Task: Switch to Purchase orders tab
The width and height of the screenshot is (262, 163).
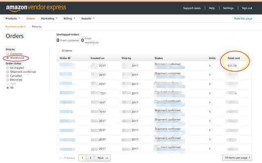Action: click(16, 26)
